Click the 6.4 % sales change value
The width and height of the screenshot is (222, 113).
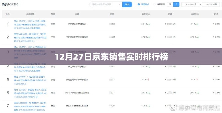click(144, 80)
